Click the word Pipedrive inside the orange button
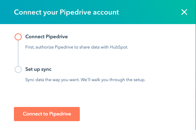 pyautogui.click(x=60, y=114)
